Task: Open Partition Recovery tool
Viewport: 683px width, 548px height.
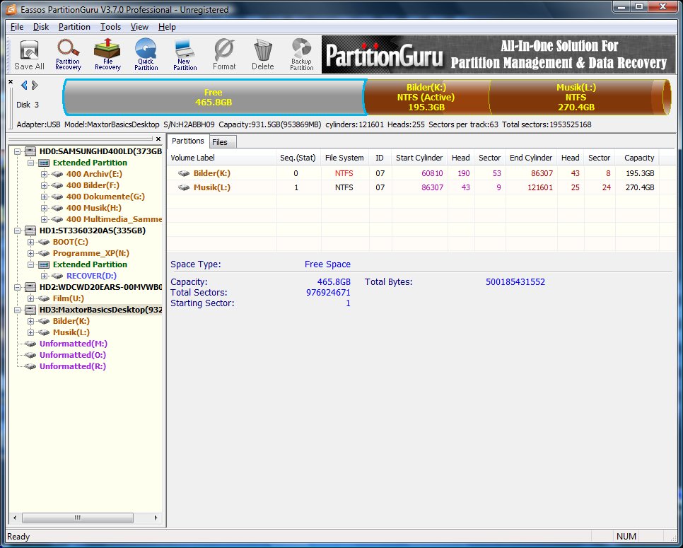Action: (68, 54)
